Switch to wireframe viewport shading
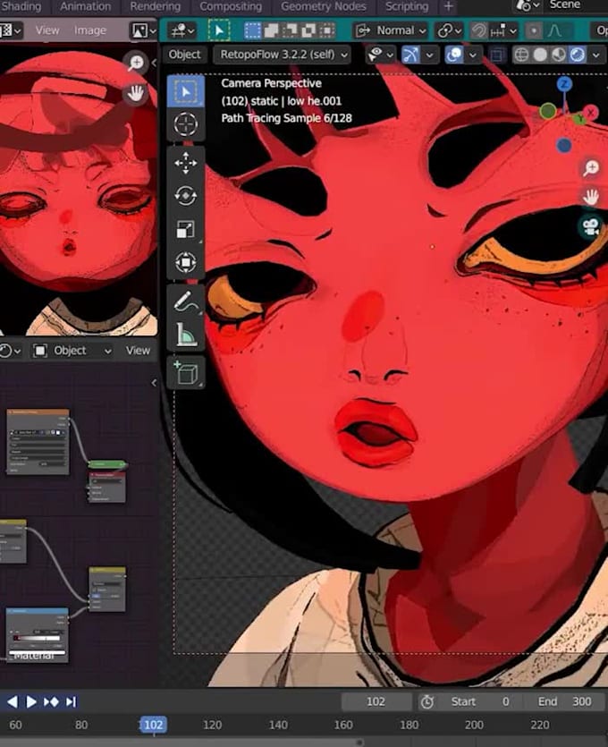 tap(521, 55)
